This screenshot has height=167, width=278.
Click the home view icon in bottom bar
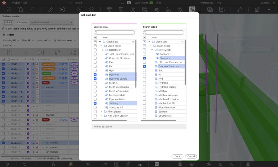click(x=220, y=164)
